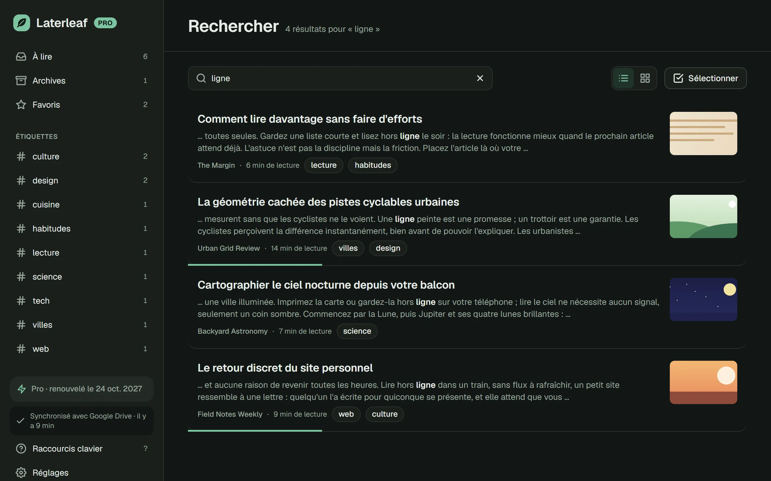Click the gear icon for Réglages
Screen dimensions: 771x481
(x=21, y=472)
